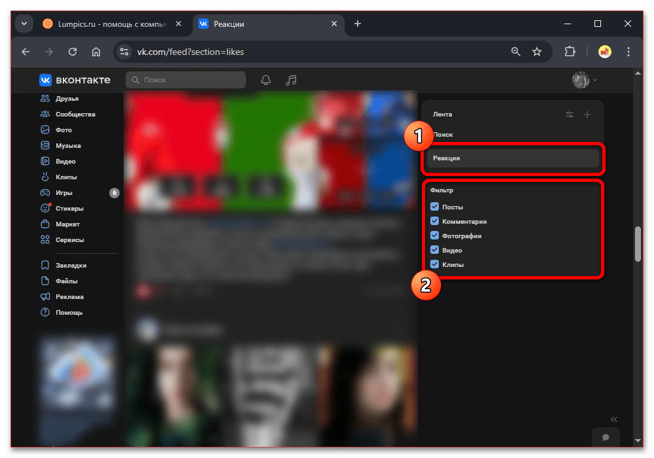This screenshot has height=458, width=654.
Task: Open the chat bubble icon at bottom
Action: 606,437
